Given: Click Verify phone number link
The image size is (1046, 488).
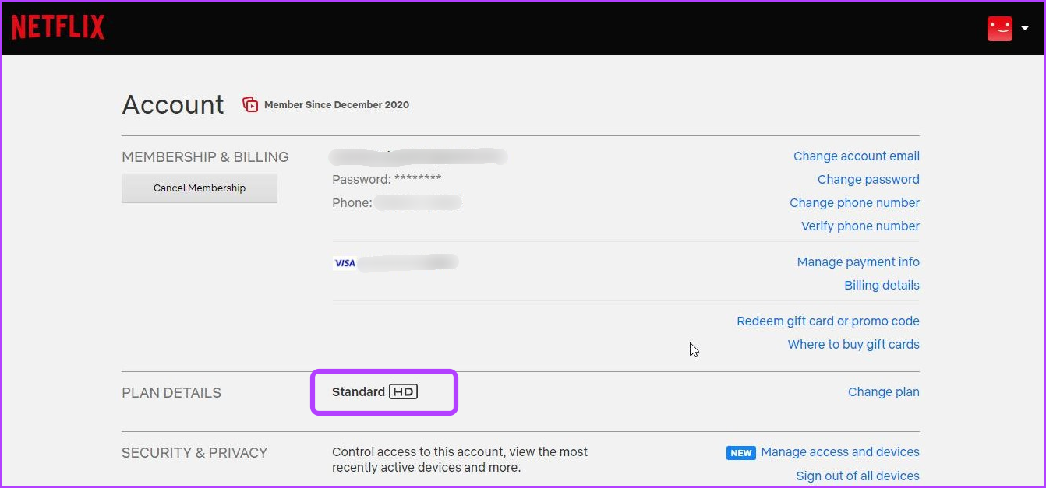Looking at the screenshot, I should pos(860,226).
